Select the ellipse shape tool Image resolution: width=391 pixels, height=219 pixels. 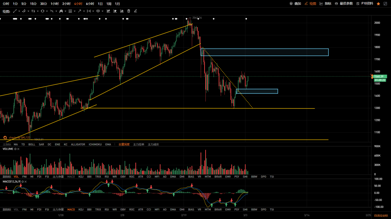[42, 11]
